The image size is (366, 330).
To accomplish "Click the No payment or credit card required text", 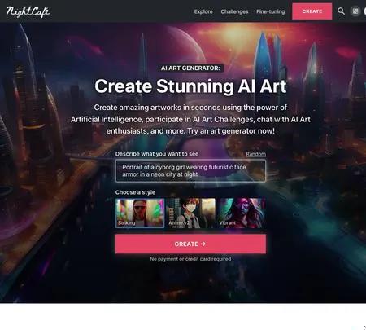I will click(x=190, y=259).
